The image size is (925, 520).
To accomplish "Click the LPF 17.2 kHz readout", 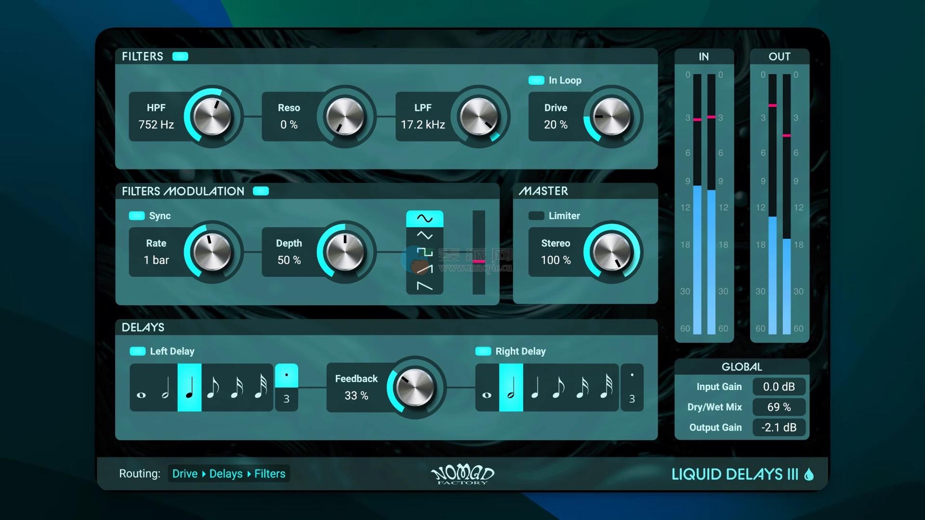I will (423, 125).
